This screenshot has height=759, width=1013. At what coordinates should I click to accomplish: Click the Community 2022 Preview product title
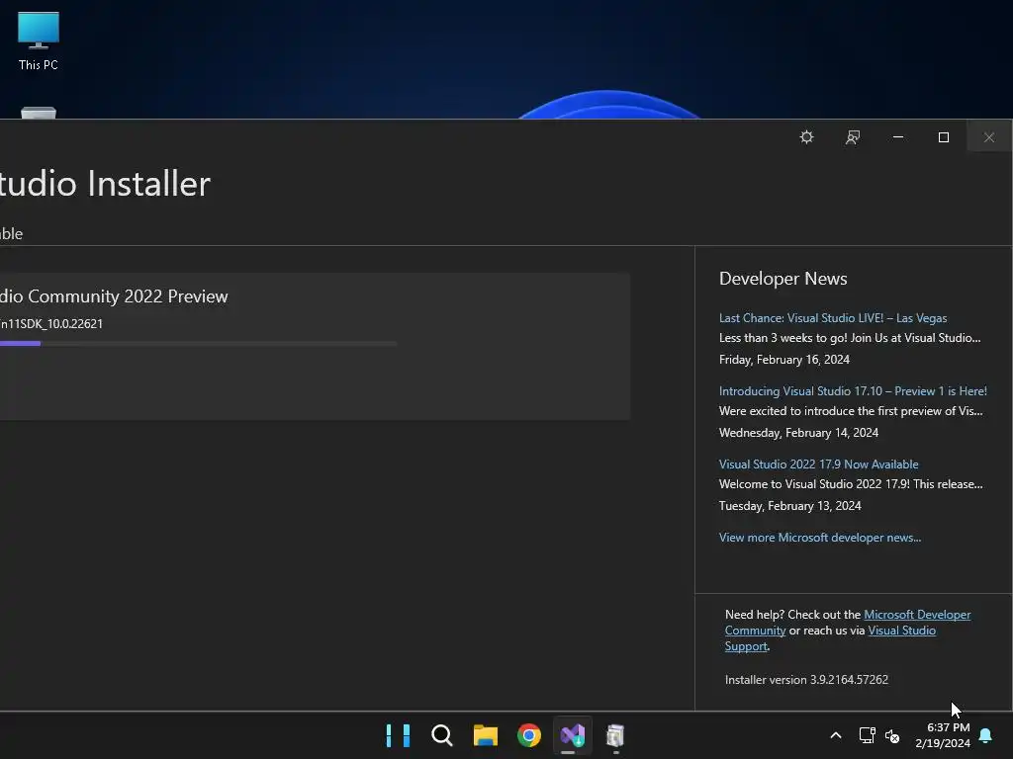114,296
